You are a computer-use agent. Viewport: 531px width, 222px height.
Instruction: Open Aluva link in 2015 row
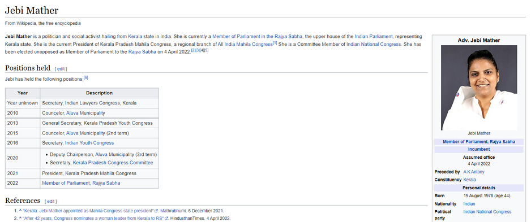coord(72,133)
